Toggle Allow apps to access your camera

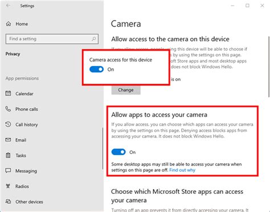tap(118, 152)
